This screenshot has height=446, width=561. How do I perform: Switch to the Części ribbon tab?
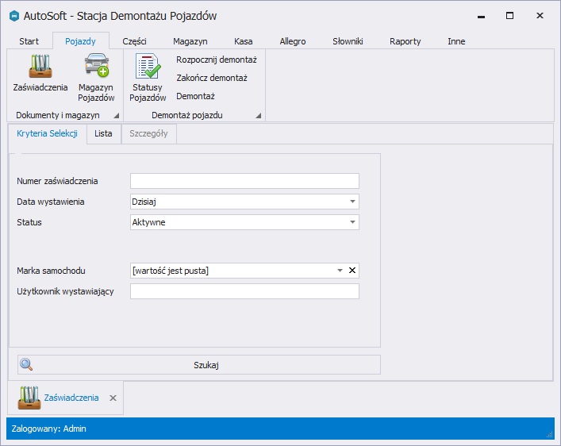(134, 41)
